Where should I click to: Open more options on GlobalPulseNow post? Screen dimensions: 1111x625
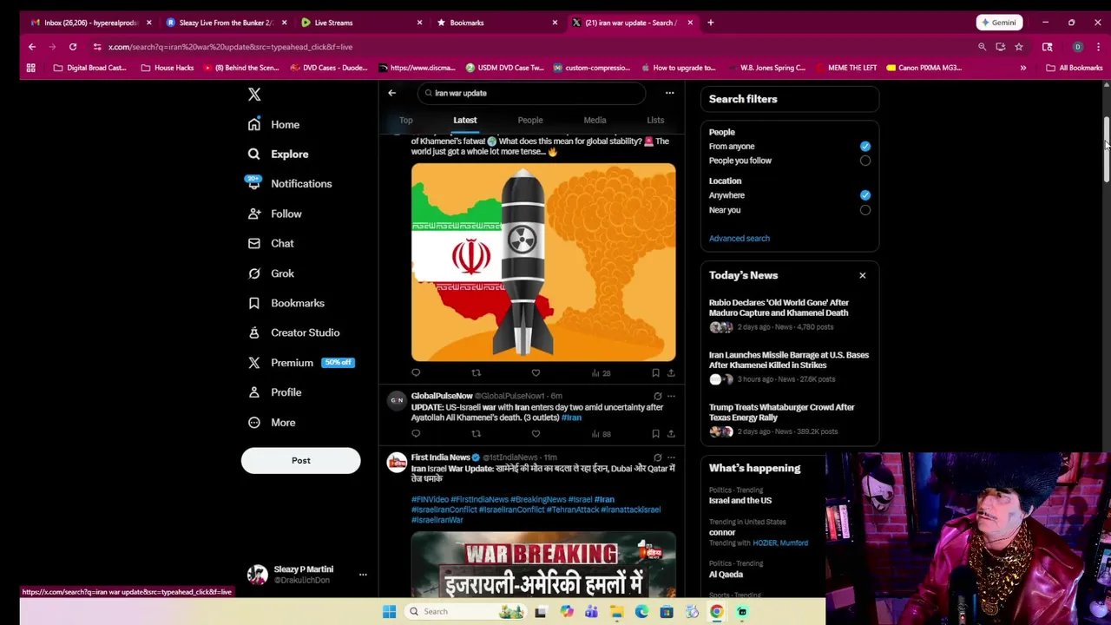click(x=671, y=396)
